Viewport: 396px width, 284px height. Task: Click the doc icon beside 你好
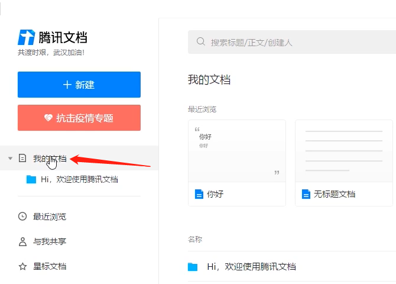pos(199,194)
